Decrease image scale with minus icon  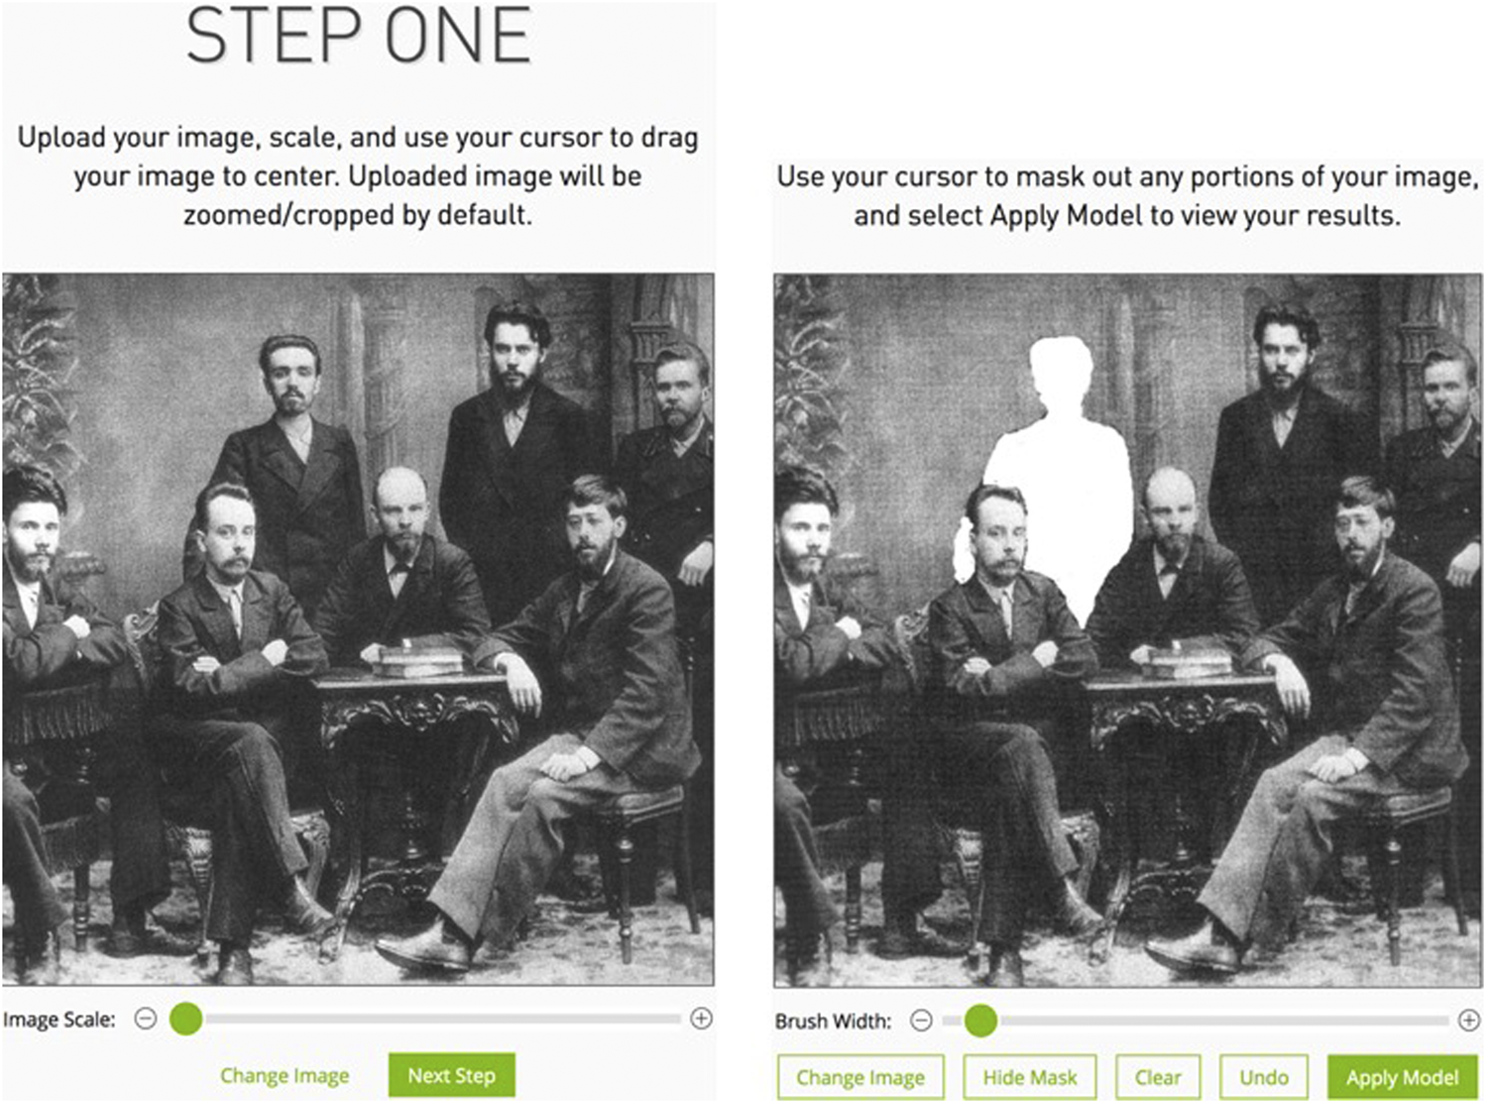(x=146, y=1019)
